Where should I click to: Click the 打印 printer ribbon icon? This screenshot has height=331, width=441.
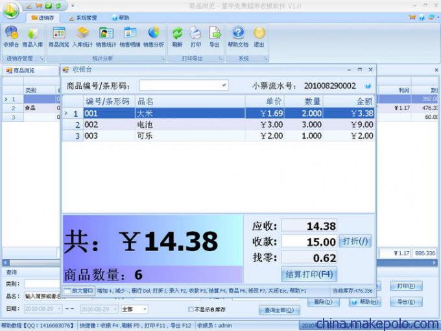[x=196, y=36]
